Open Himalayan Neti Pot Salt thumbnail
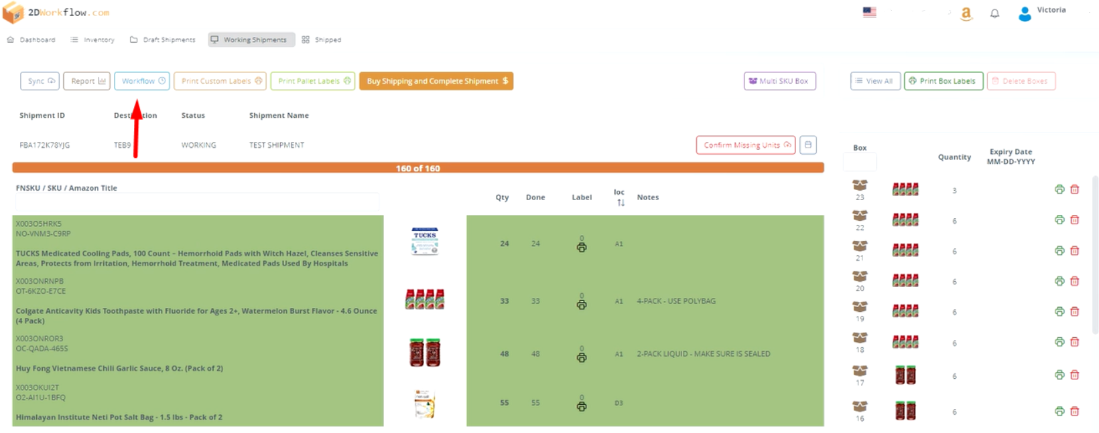Image resolution: width=1099 pixels, height=433 pixels. [x=425, y=404]
